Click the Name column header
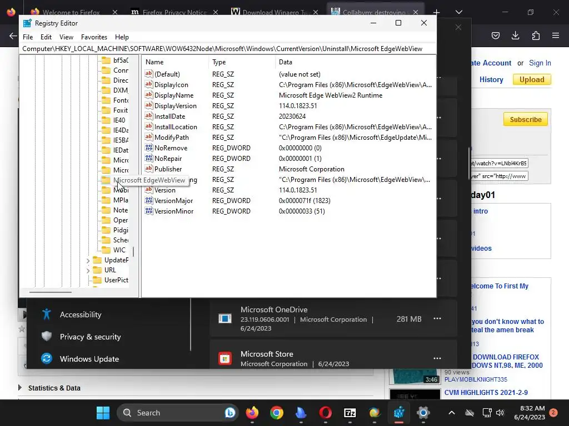The image size is (569, 426). pyautogui.click(x=154, y=62)
